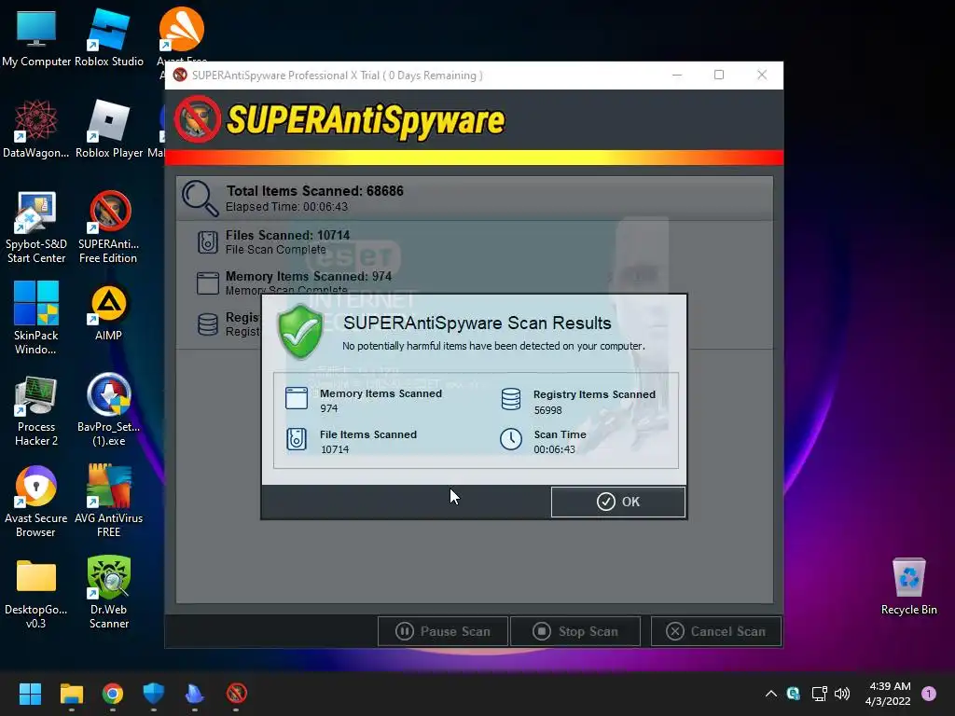Click 'Total Items Scanned: 68686' text
The image size is (955, 716).
[x=315, y=191]
